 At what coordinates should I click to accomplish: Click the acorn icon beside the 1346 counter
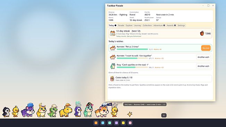tap(202, 33)
